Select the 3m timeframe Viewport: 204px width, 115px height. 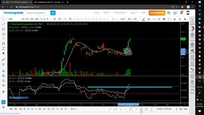point(23,19)
